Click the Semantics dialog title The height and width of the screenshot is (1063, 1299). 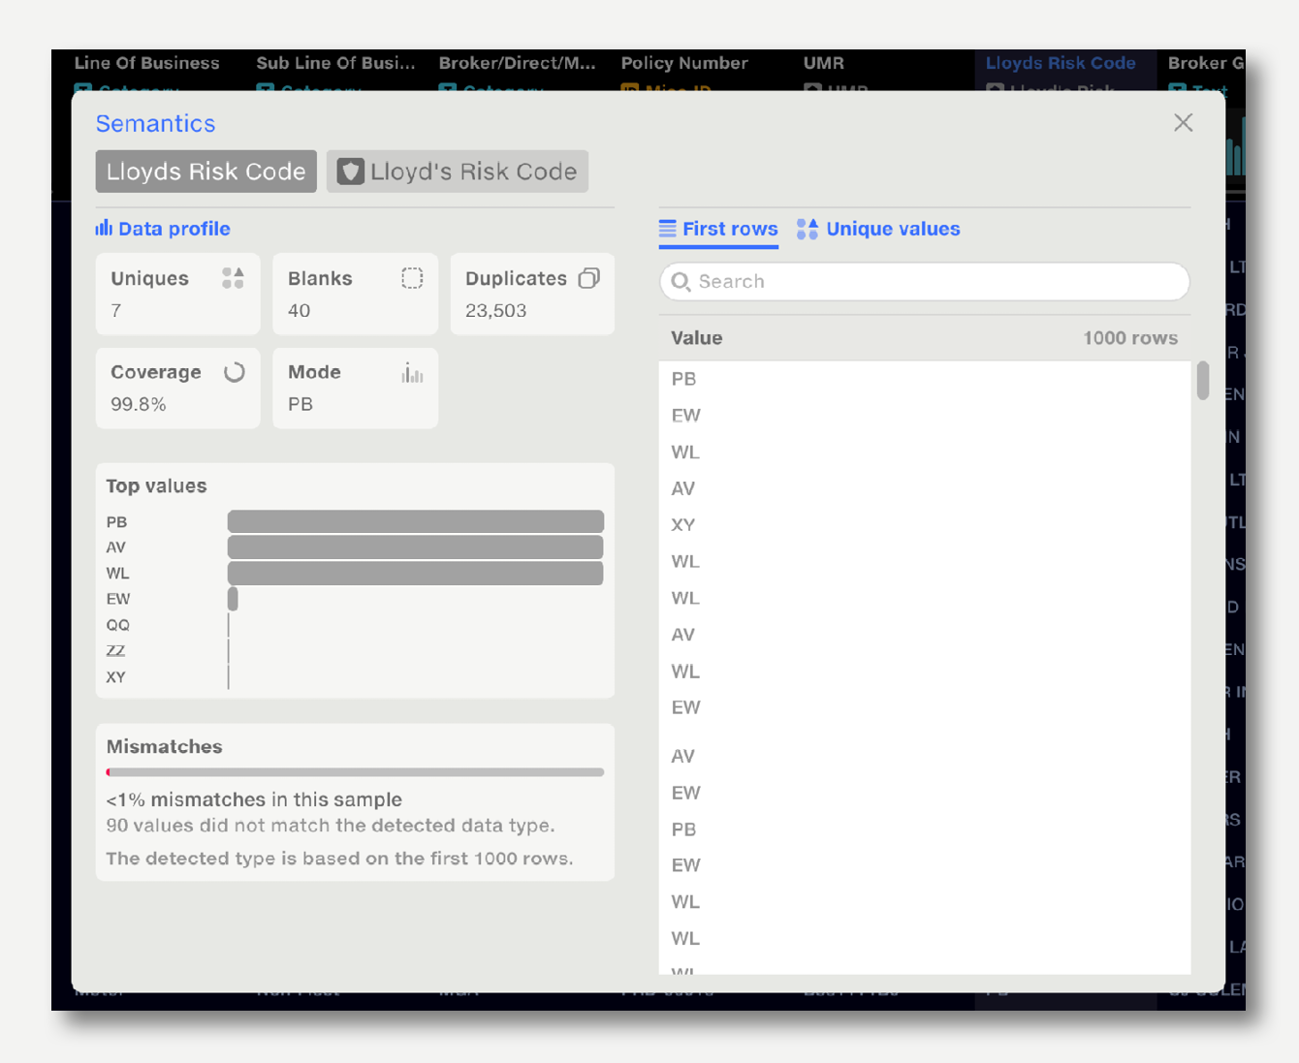click(x=155, y=123)
